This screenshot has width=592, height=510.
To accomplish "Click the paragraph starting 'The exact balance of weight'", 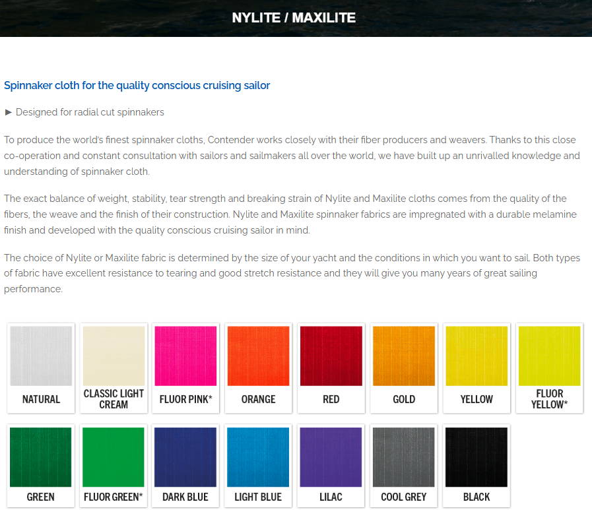I will click(x=290, y=214).
